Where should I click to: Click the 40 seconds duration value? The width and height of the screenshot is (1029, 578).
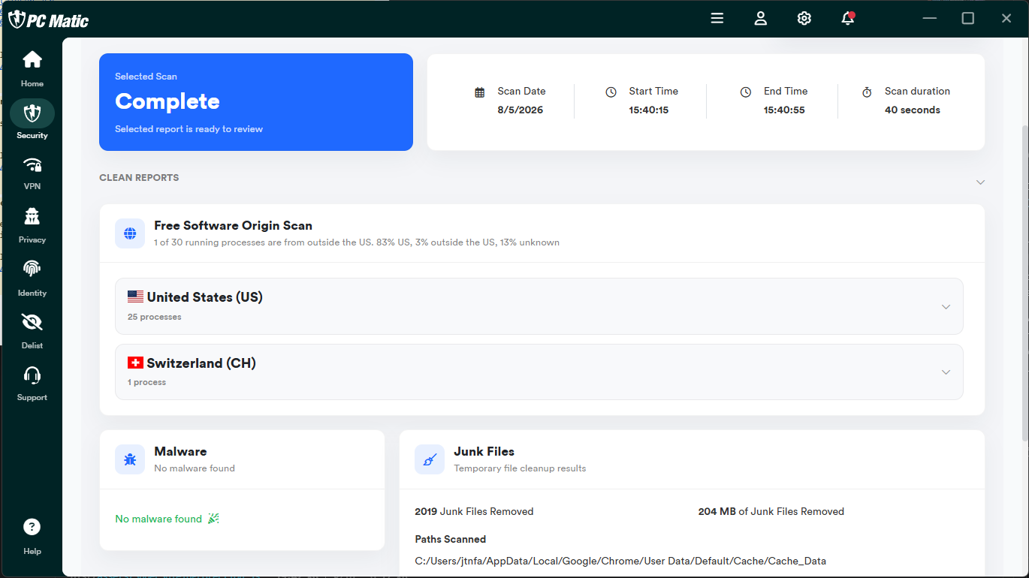pyautogui.click(x=913, y=110)
